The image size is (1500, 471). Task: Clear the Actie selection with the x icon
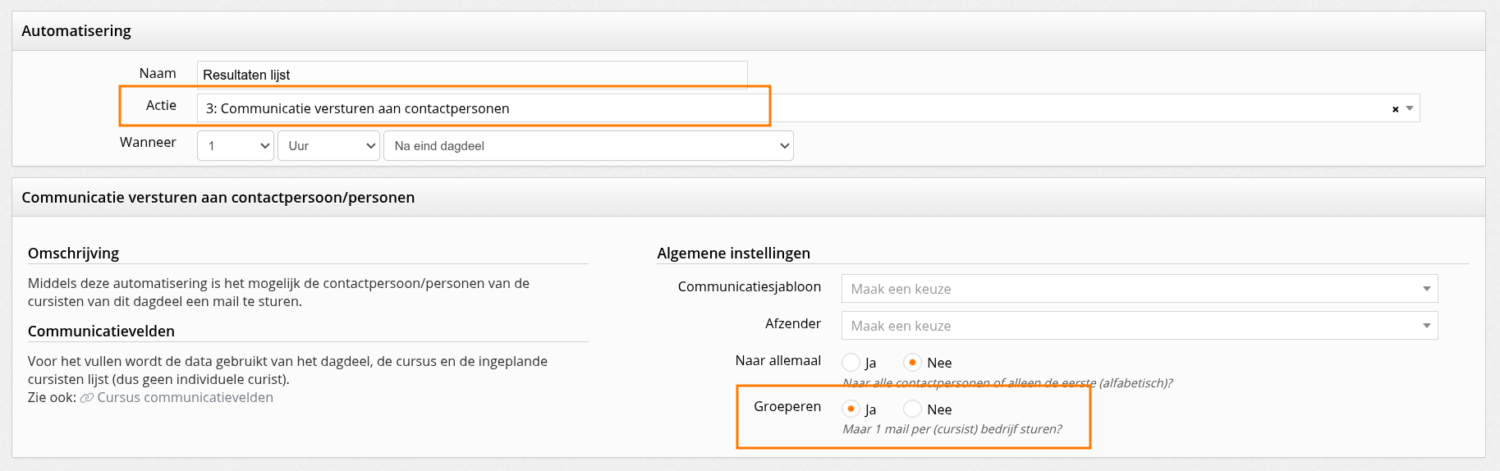click(1395, 109)
